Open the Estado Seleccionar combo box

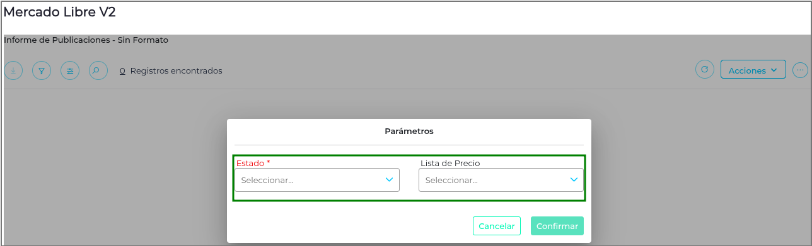coord(317,180)
